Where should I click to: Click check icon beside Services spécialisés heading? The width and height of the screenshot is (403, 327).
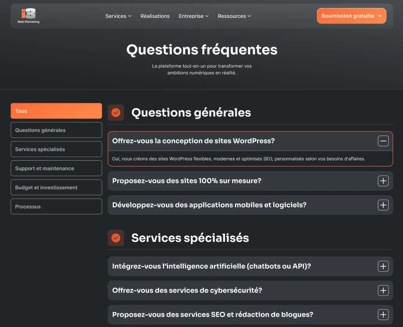(116, 238)
